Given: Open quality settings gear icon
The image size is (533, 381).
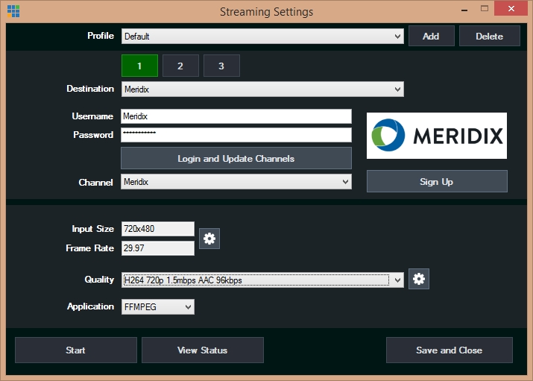Looking at the screenshot, I should tap(419, 279).
